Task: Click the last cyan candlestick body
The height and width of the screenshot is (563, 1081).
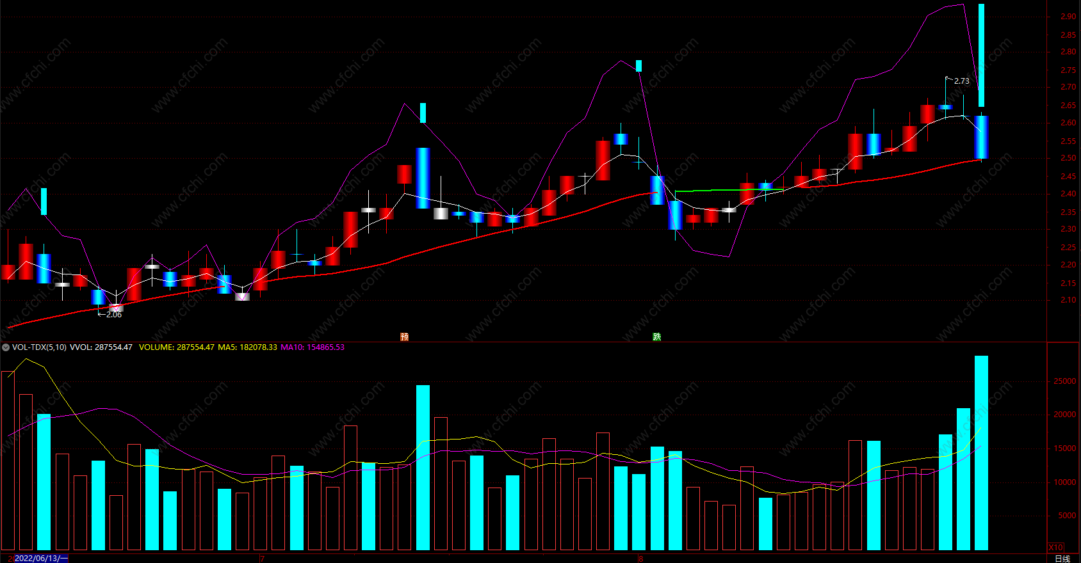Action: tap(981, 137)
